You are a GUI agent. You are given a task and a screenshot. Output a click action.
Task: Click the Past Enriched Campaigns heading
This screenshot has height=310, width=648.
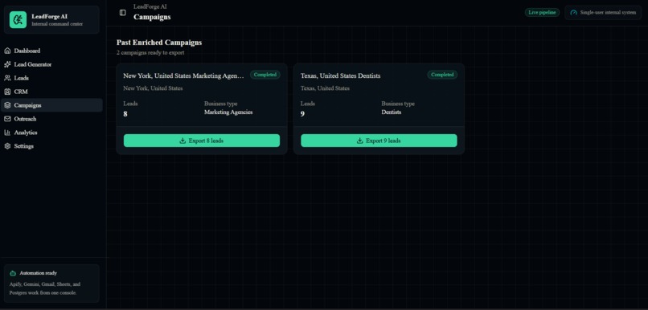159,43
